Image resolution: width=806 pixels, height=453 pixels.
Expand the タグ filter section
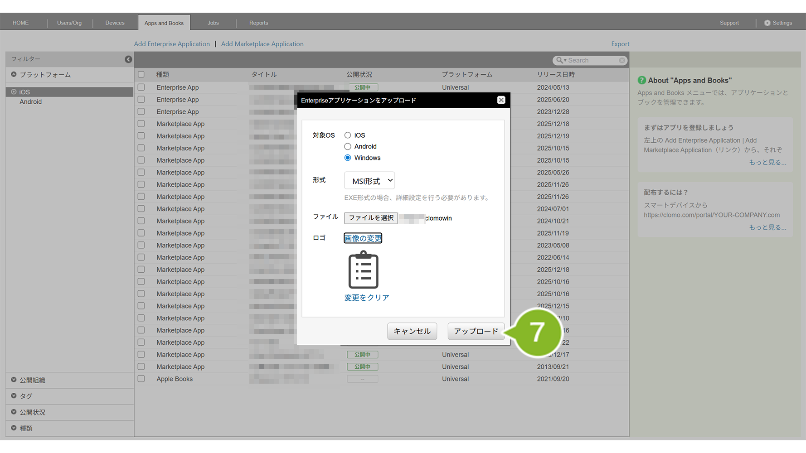pos(14,396)
